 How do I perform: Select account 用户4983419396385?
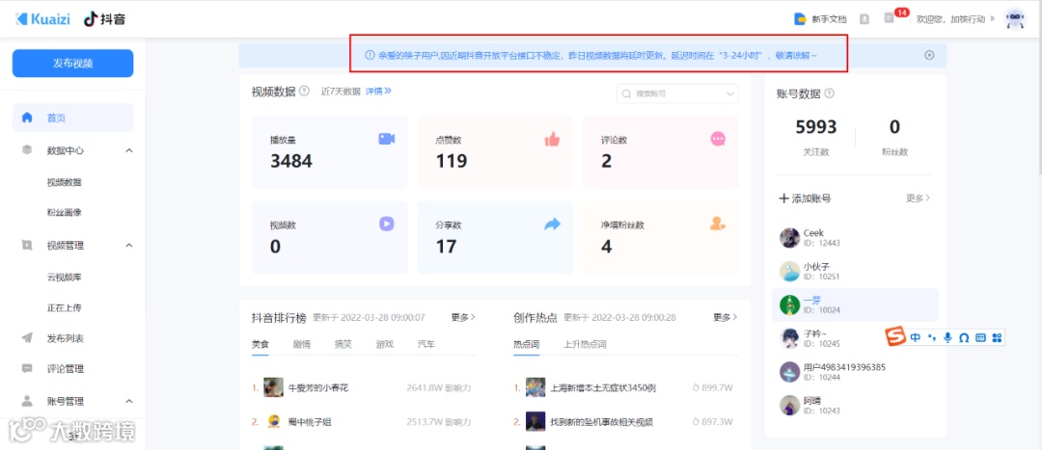855,372
